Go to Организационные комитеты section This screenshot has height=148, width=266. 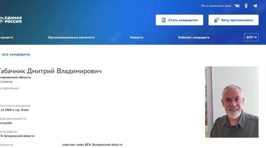point(72,37)
